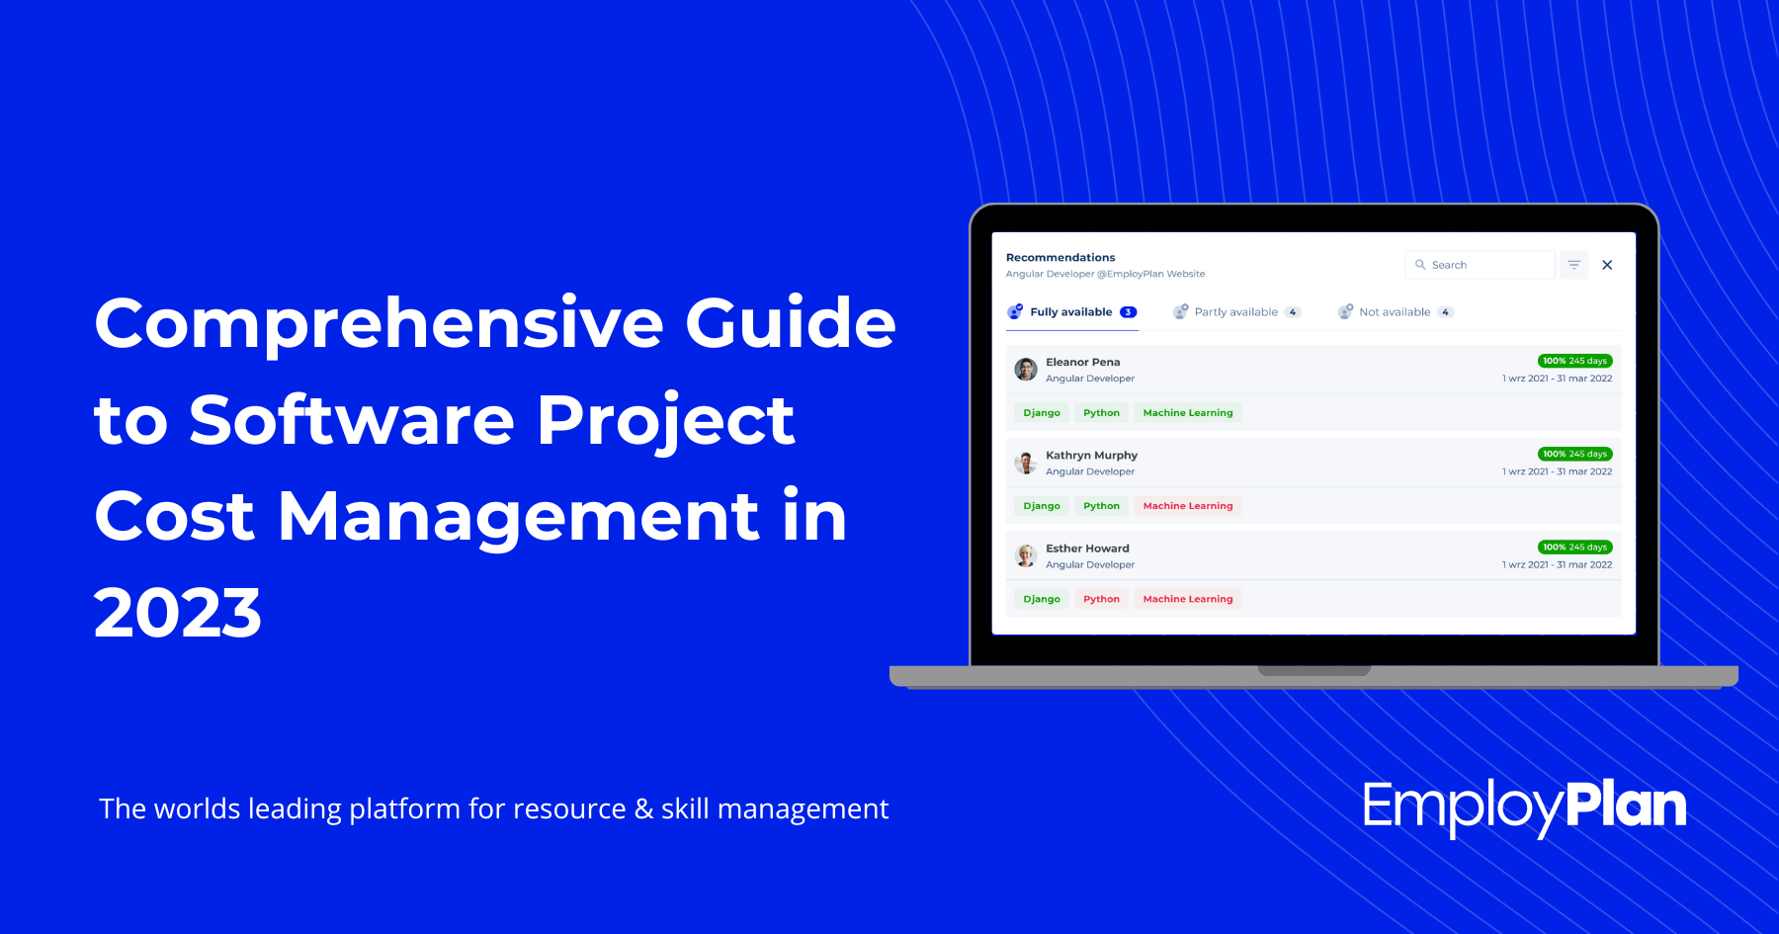The height and width of the screenshot is (934, 1779).
Task: Click the count badge 4 on Partly available
Action: [1293, 312]
